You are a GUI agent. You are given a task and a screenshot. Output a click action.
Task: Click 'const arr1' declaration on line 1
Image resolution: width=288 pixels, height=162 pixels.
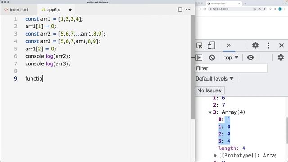click(38, 19)
